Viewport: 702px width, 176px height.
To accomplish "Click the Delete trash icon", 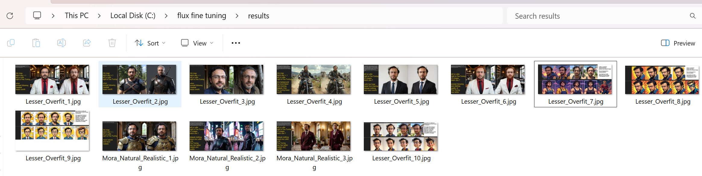I will click(112, 43).
